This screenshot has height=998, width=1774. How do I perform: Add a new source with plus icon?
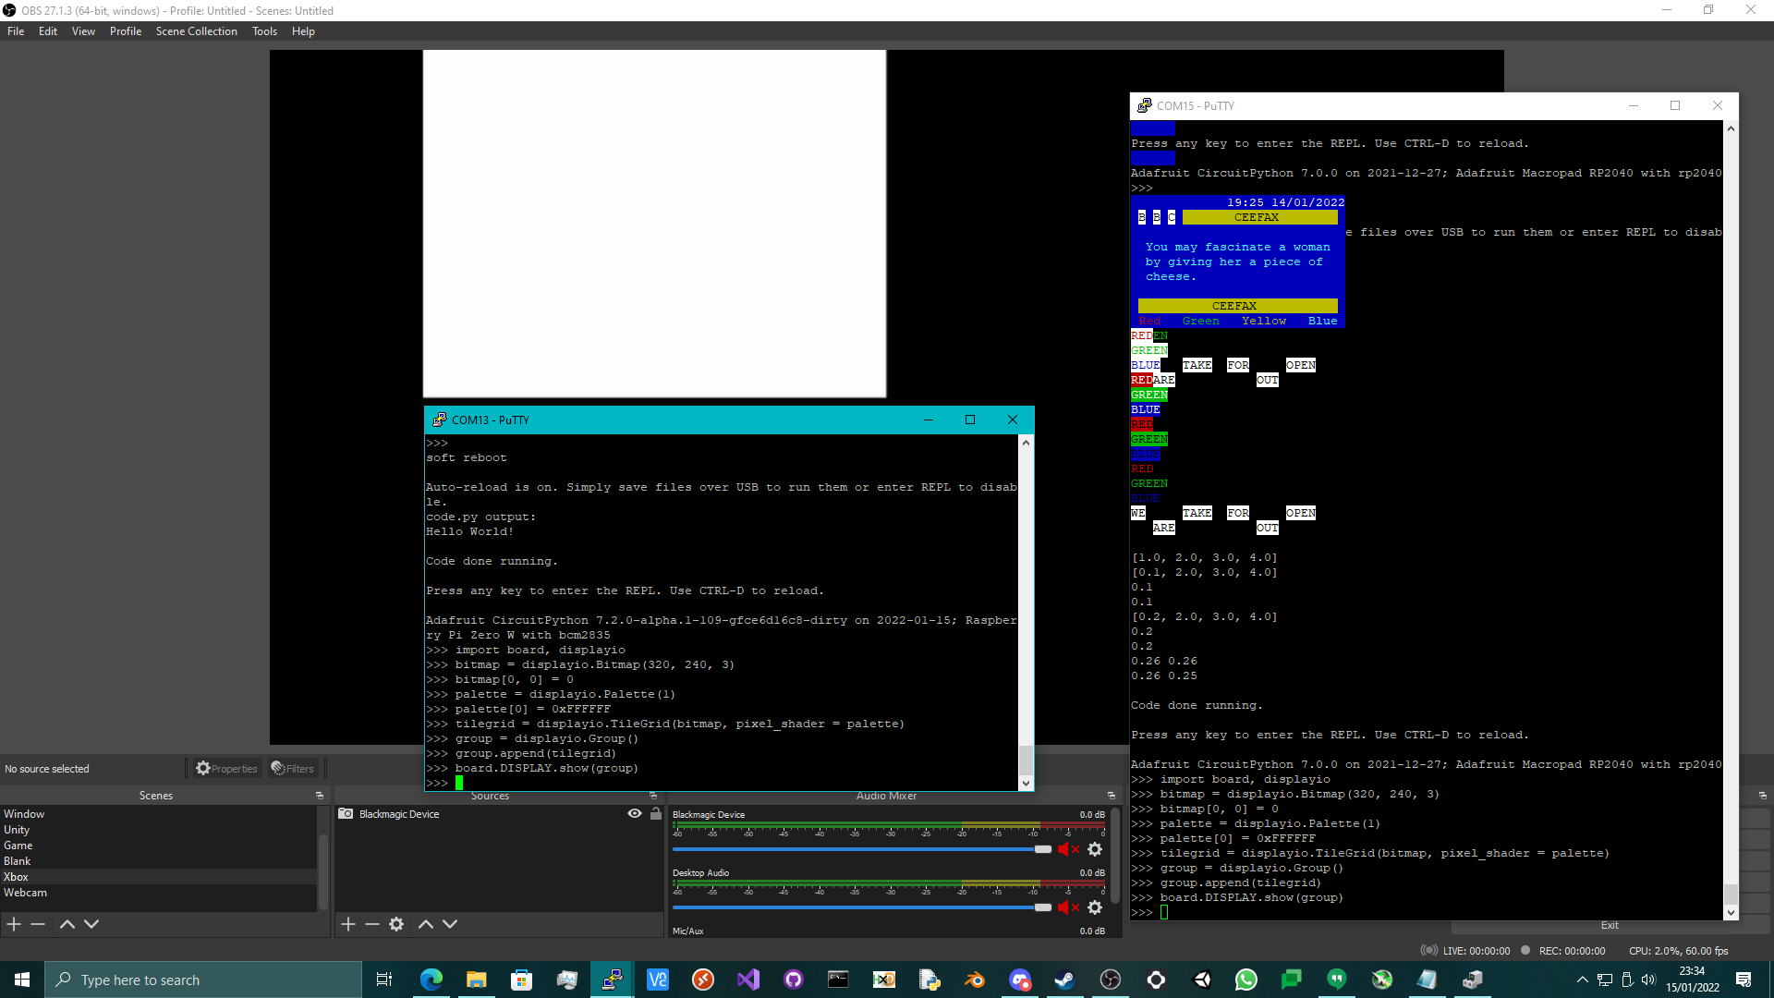pos(348,924)
